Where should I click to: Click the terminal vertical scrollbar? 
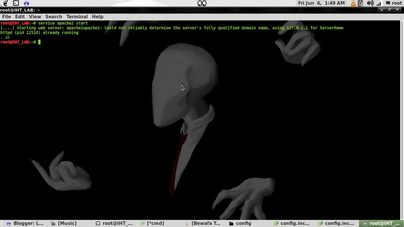[x=402, y=120]
